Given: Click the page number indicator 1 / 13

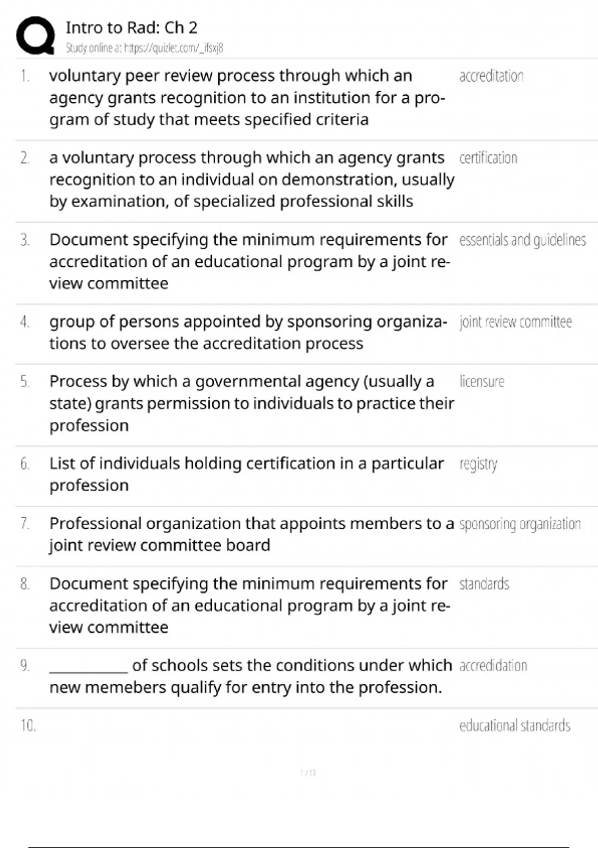Looking at the screenshot, I should (x=308, y=773).
